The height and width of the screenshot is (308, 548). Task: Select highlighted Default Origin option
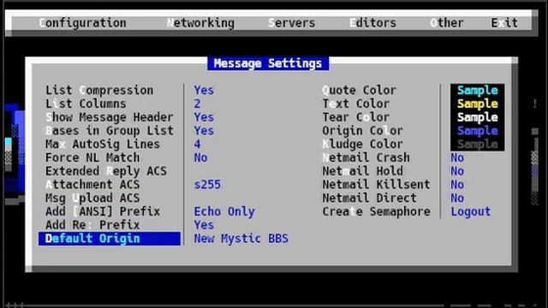pyautogui.click(x=110, y=239)
